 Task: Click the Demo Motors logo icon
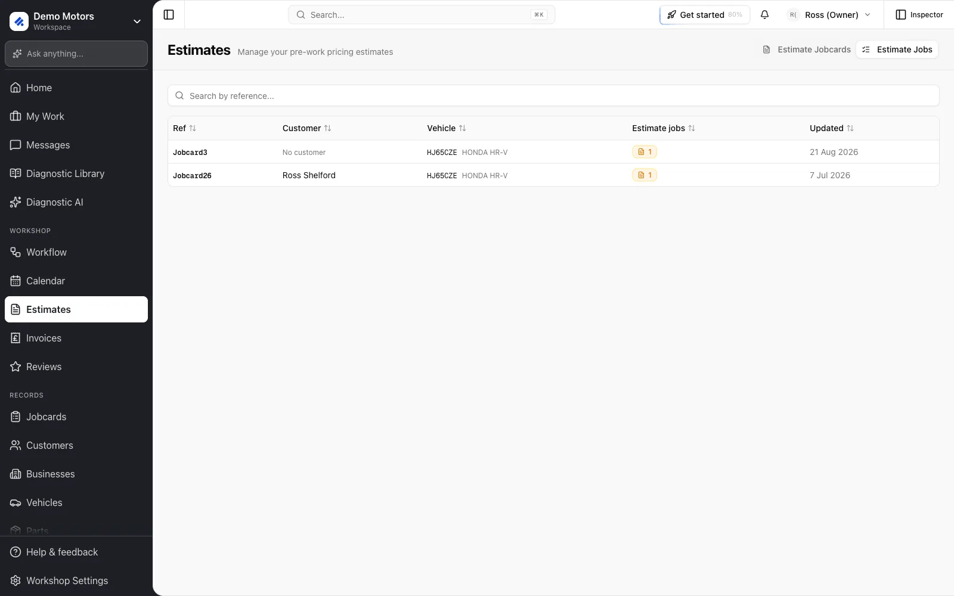19,21
